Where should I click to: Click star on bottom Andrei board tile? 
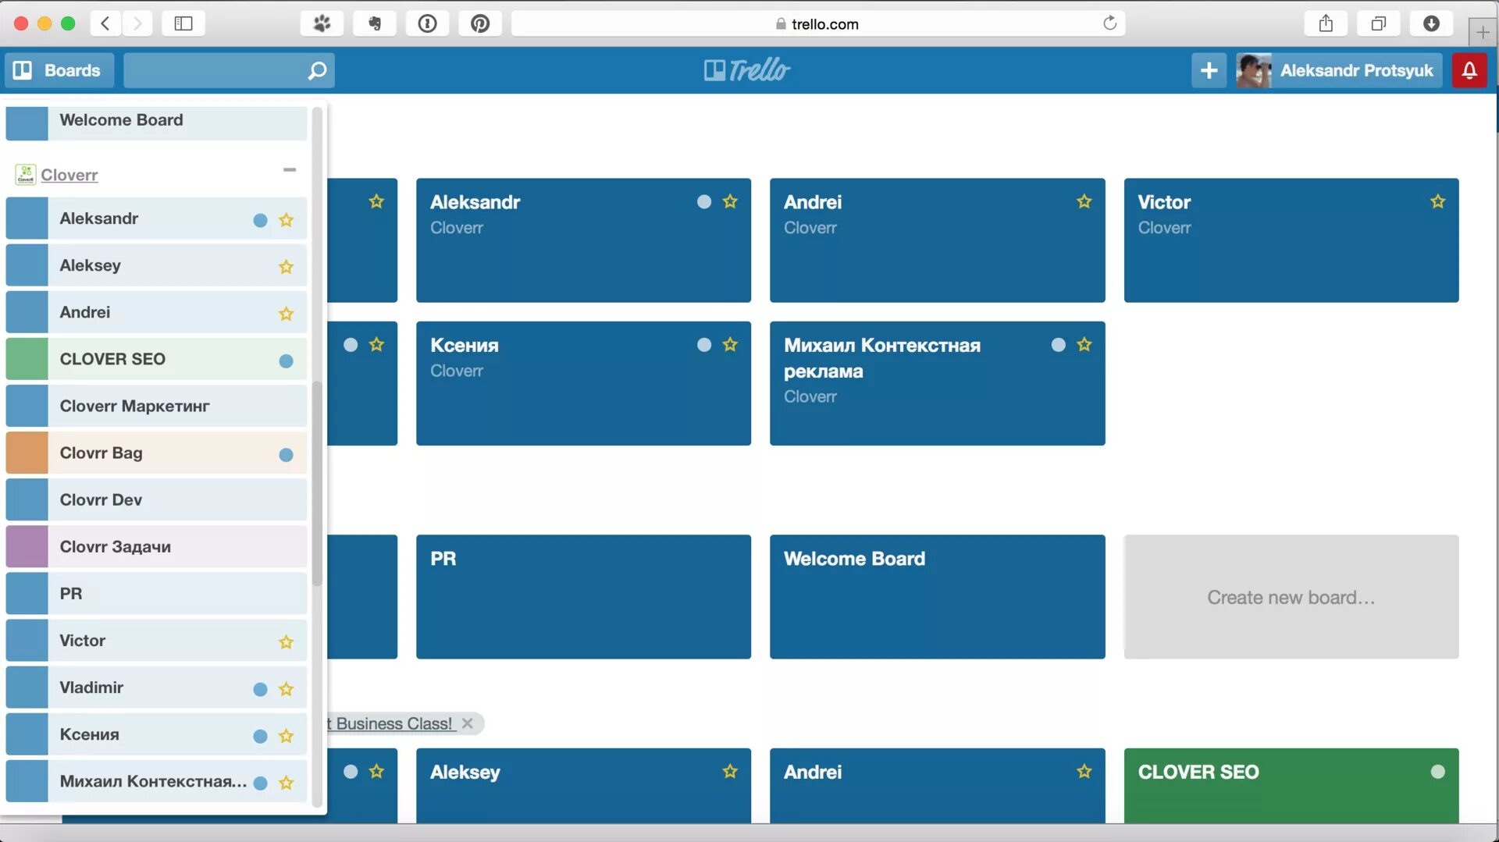coord(1084,771)
